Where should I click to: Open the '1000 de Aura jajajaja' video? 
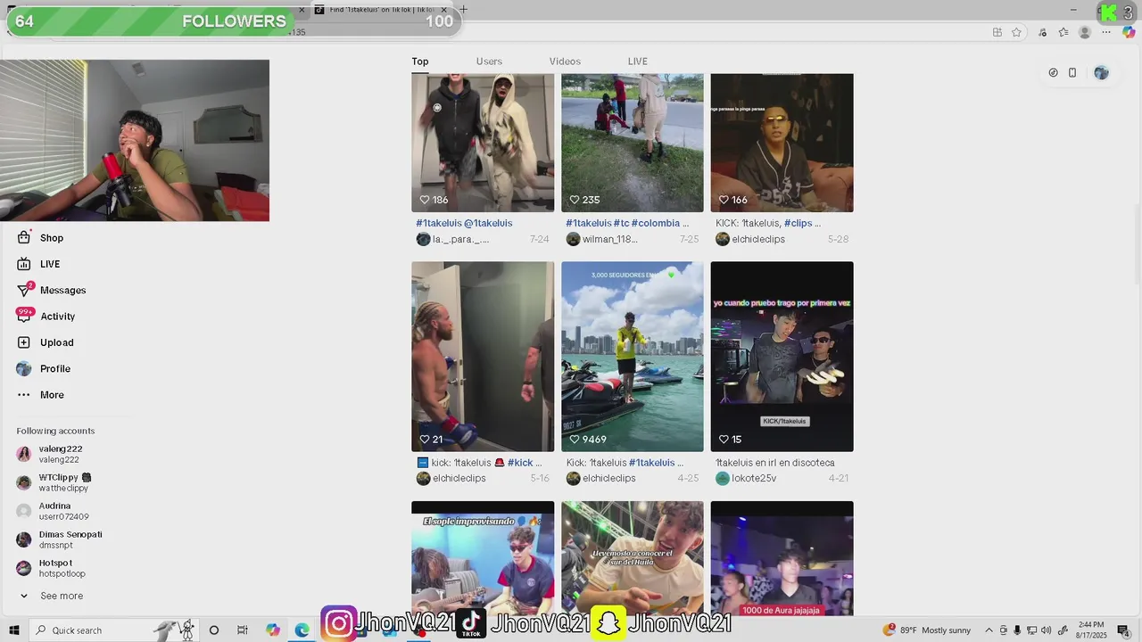coord(782,558)
